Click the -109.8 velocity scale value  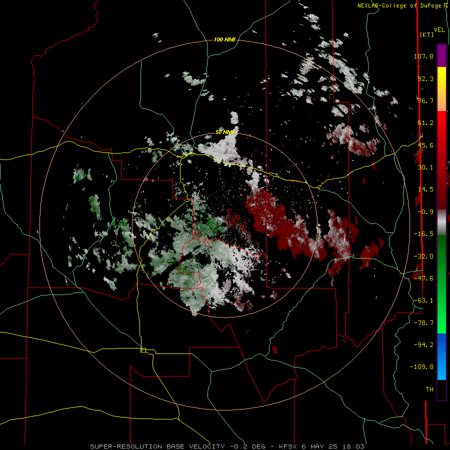pyautogui.click(x=421, y=367)
